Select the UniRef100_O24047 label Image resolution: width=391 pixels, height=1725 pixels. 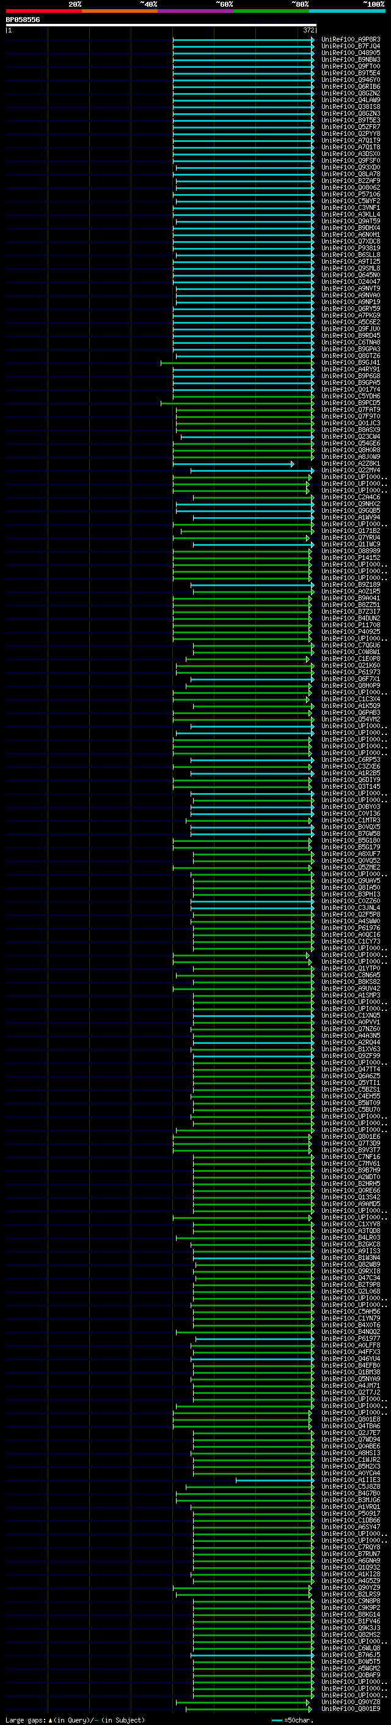(350, 282)
